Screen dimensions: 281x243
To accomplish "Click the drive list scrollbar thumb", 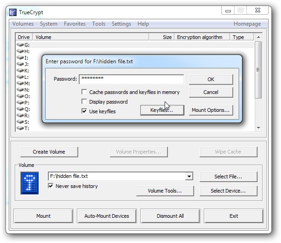I will (258, 70).
